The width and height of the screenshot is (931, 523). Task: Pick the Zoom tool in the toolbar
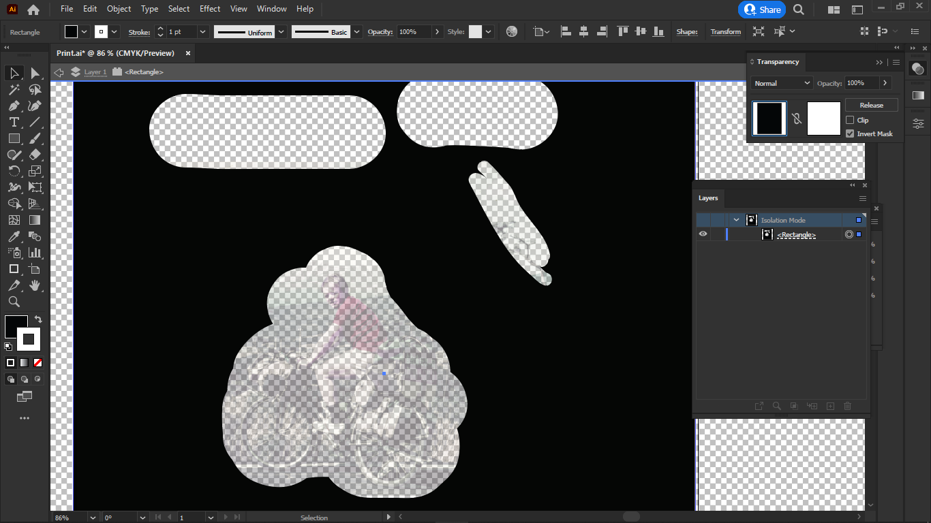click(14, 302)
